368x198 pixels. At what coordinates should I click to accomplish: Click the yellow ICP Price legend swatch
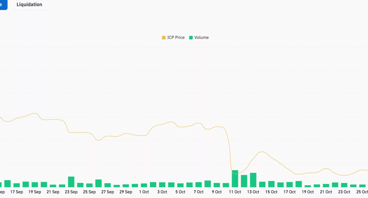coord(164,38)
